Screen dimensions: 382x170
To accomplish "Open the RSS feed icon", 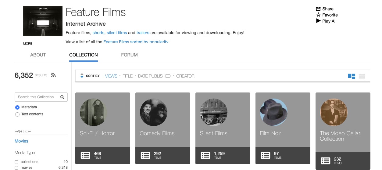I will (x=53, y=75).
